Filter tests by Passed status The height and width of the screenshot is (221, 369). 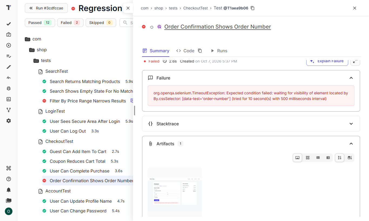(40, 23)
